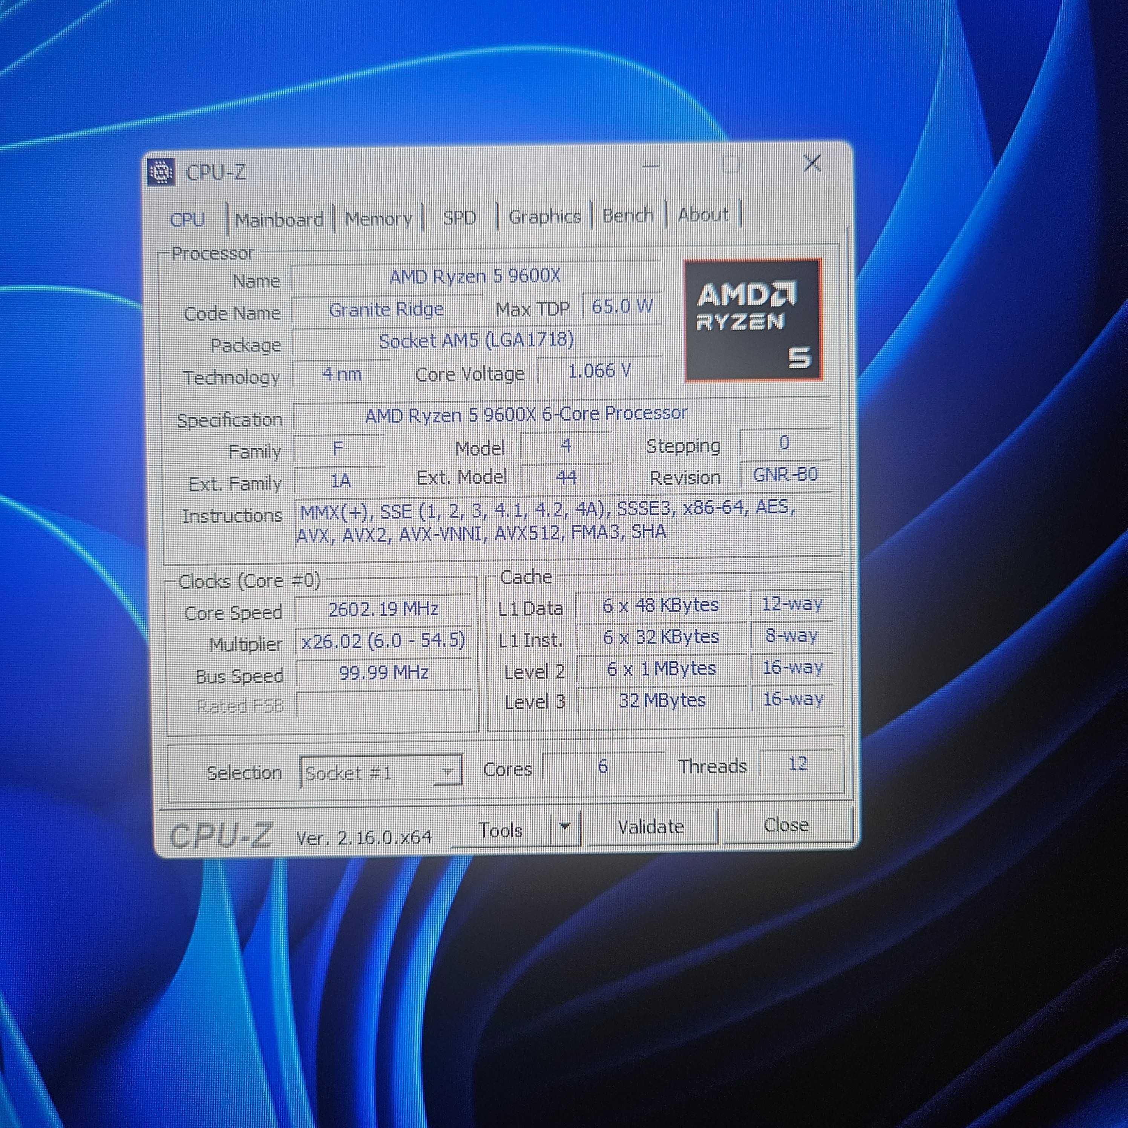1128x1128 pixels.
Task: Click the Code Name value Granite Ridge
Action: pos(386,310)
